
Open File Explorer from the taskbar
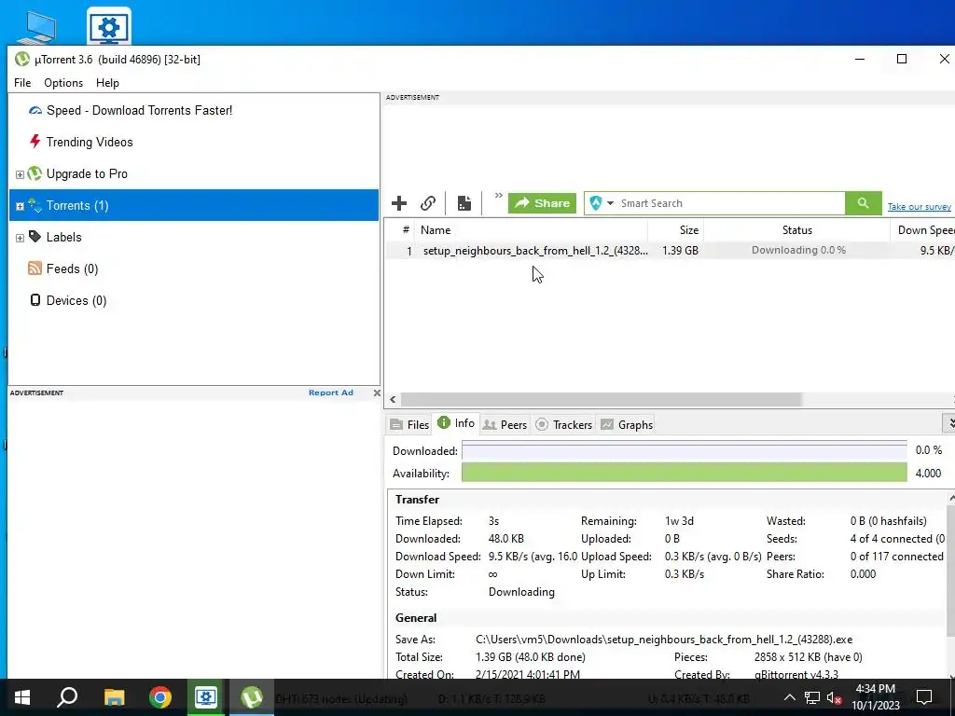pyautogui.click(x=114, y=697)
